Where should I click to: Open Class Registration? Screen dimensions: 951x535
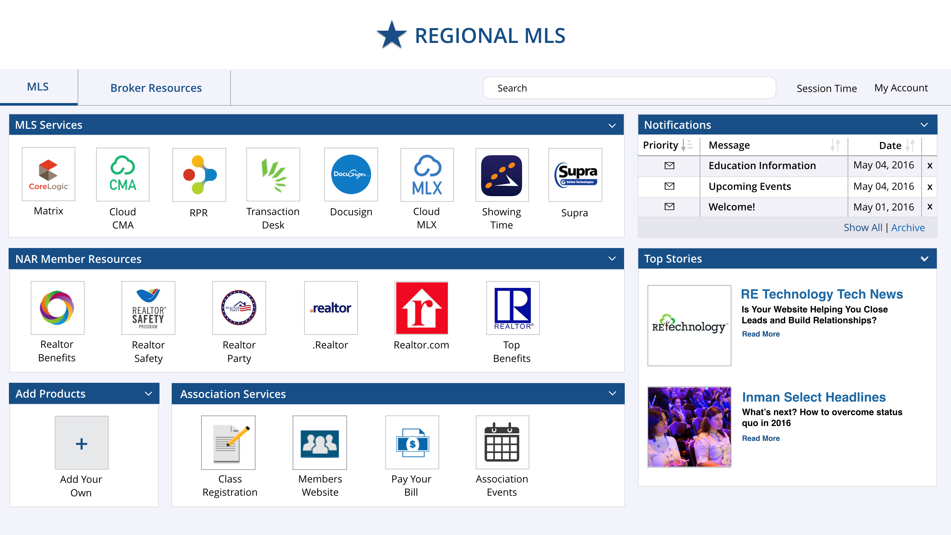[228, 443]
